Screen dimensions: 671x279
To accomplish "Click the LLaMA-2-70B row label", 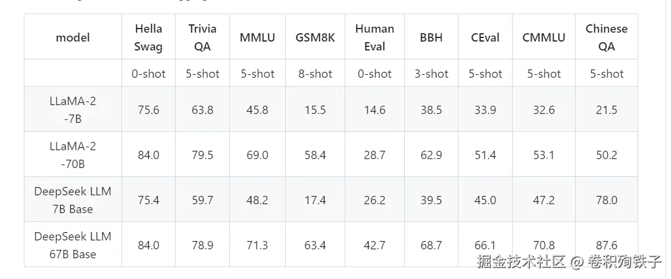I will click(x=73, y=154).
